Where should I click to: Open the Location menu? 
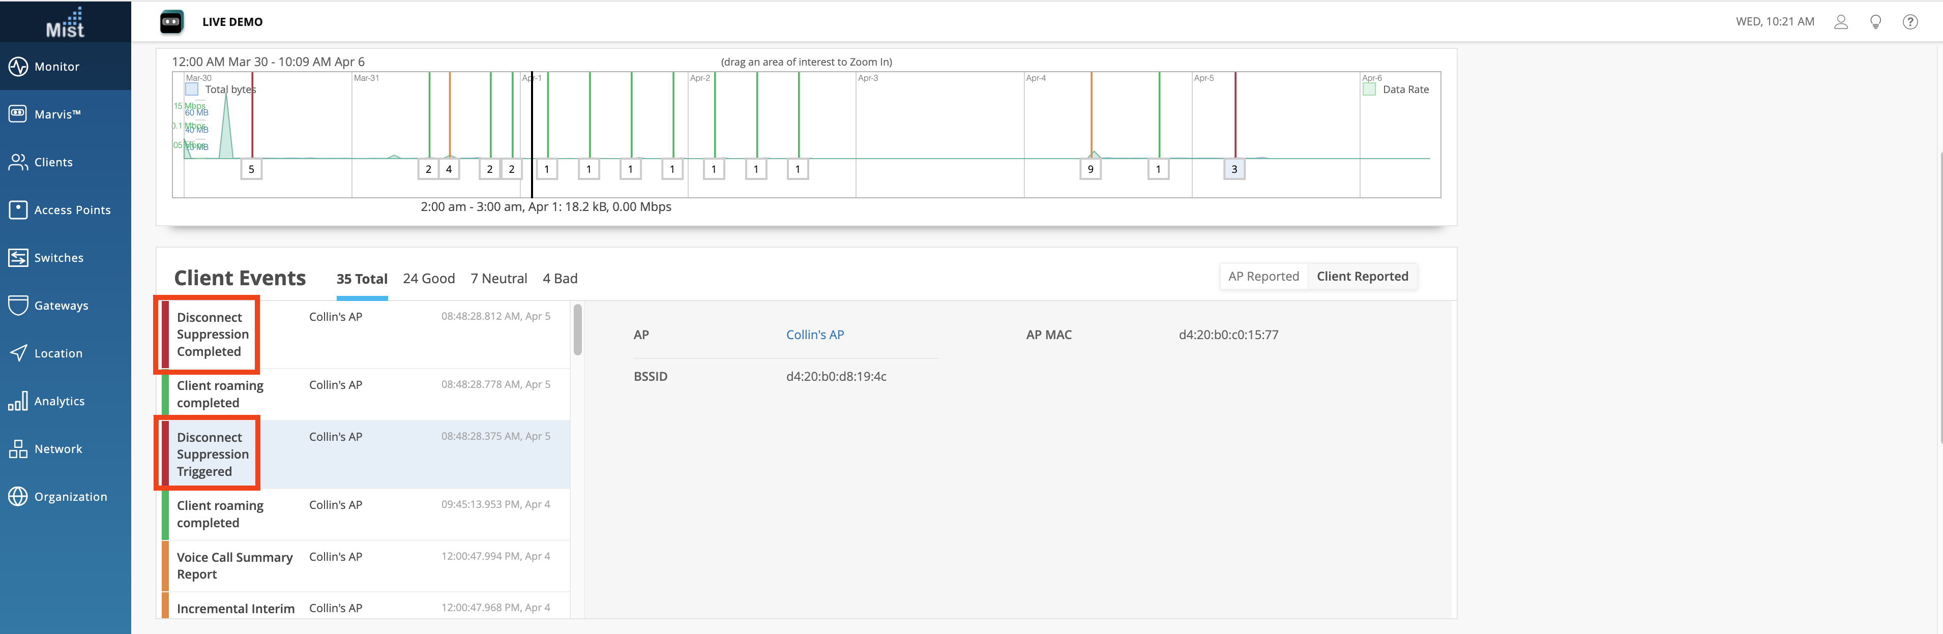tap(58, 353)
